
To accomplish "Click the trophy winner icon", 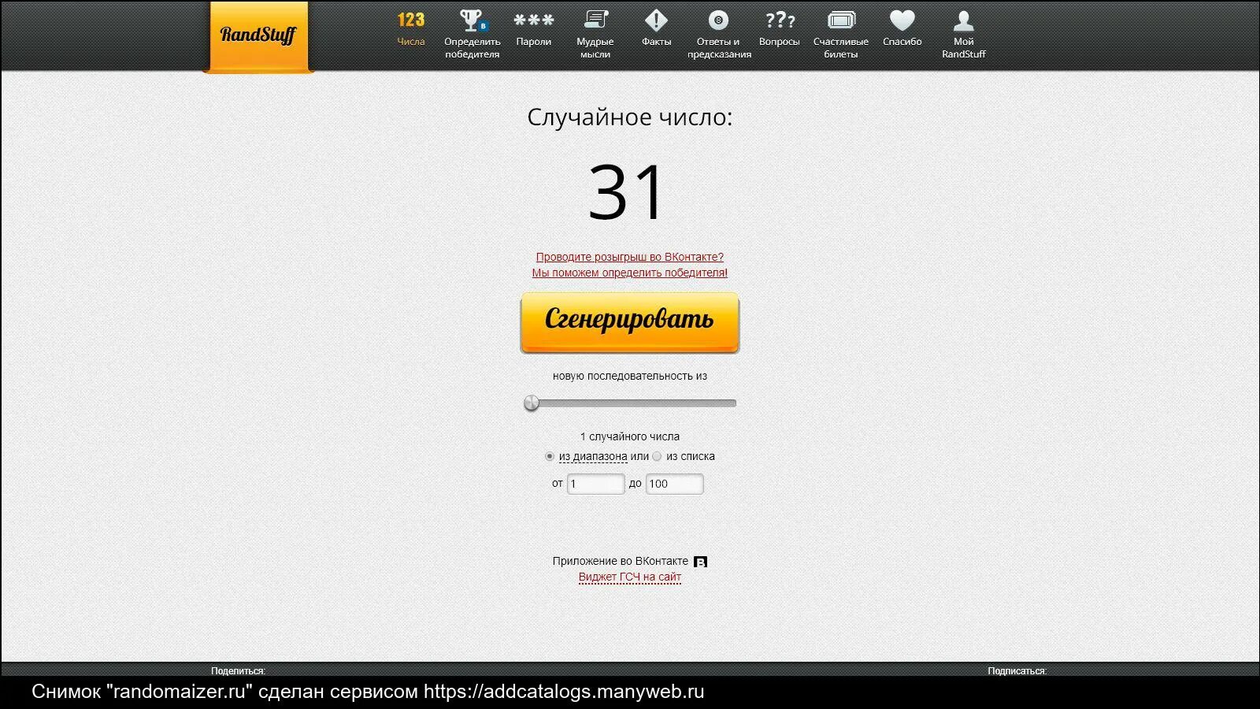I will [472, 20].
